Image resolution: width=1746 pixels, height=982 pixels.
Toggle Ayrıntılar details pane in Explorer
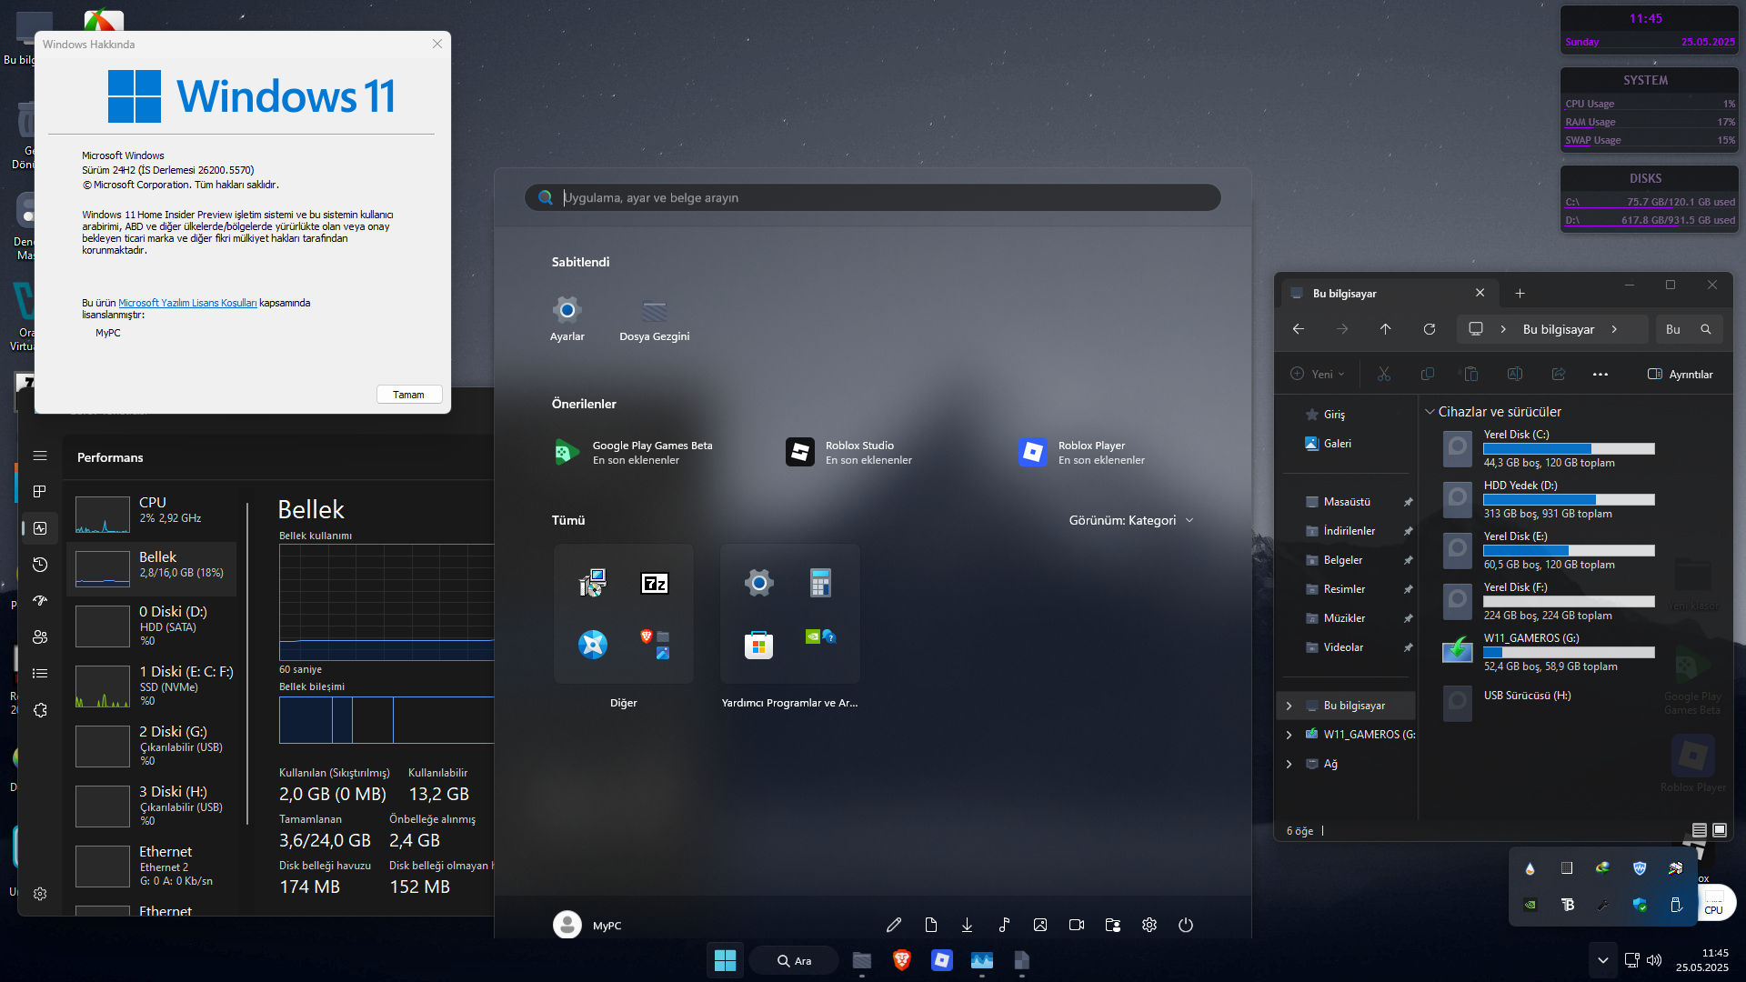1681,374
